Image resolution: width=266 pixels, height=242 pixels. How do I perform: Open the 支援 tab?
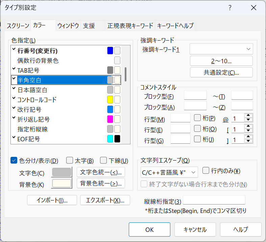point(93,26)
